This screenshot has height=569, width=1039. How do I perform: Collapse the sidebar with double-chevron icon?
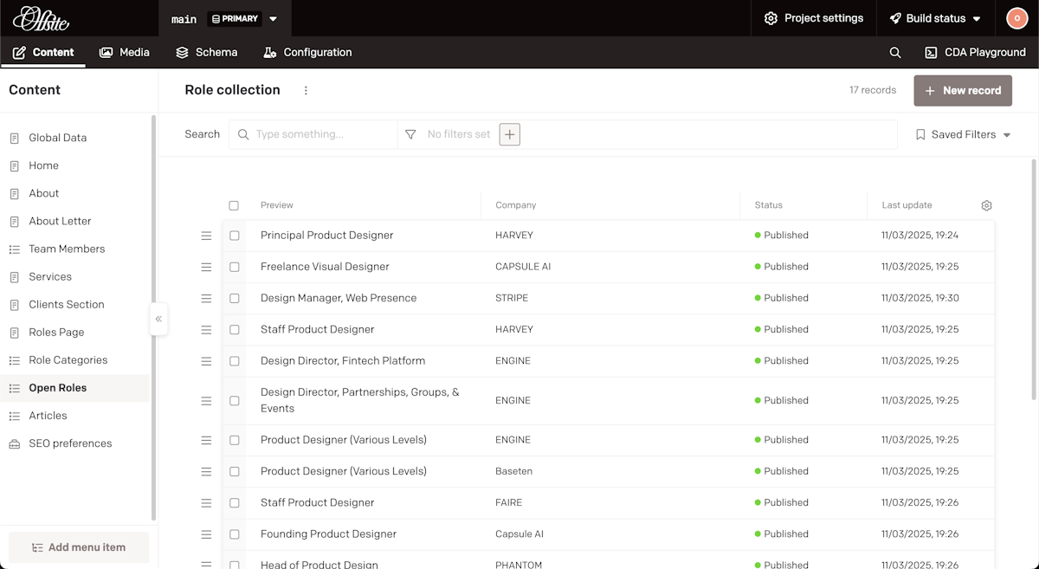tap(158, 319)
